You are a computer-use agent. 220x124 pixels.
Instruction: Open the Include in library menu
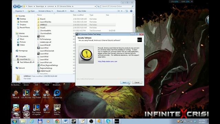click(x=46, y=11)
